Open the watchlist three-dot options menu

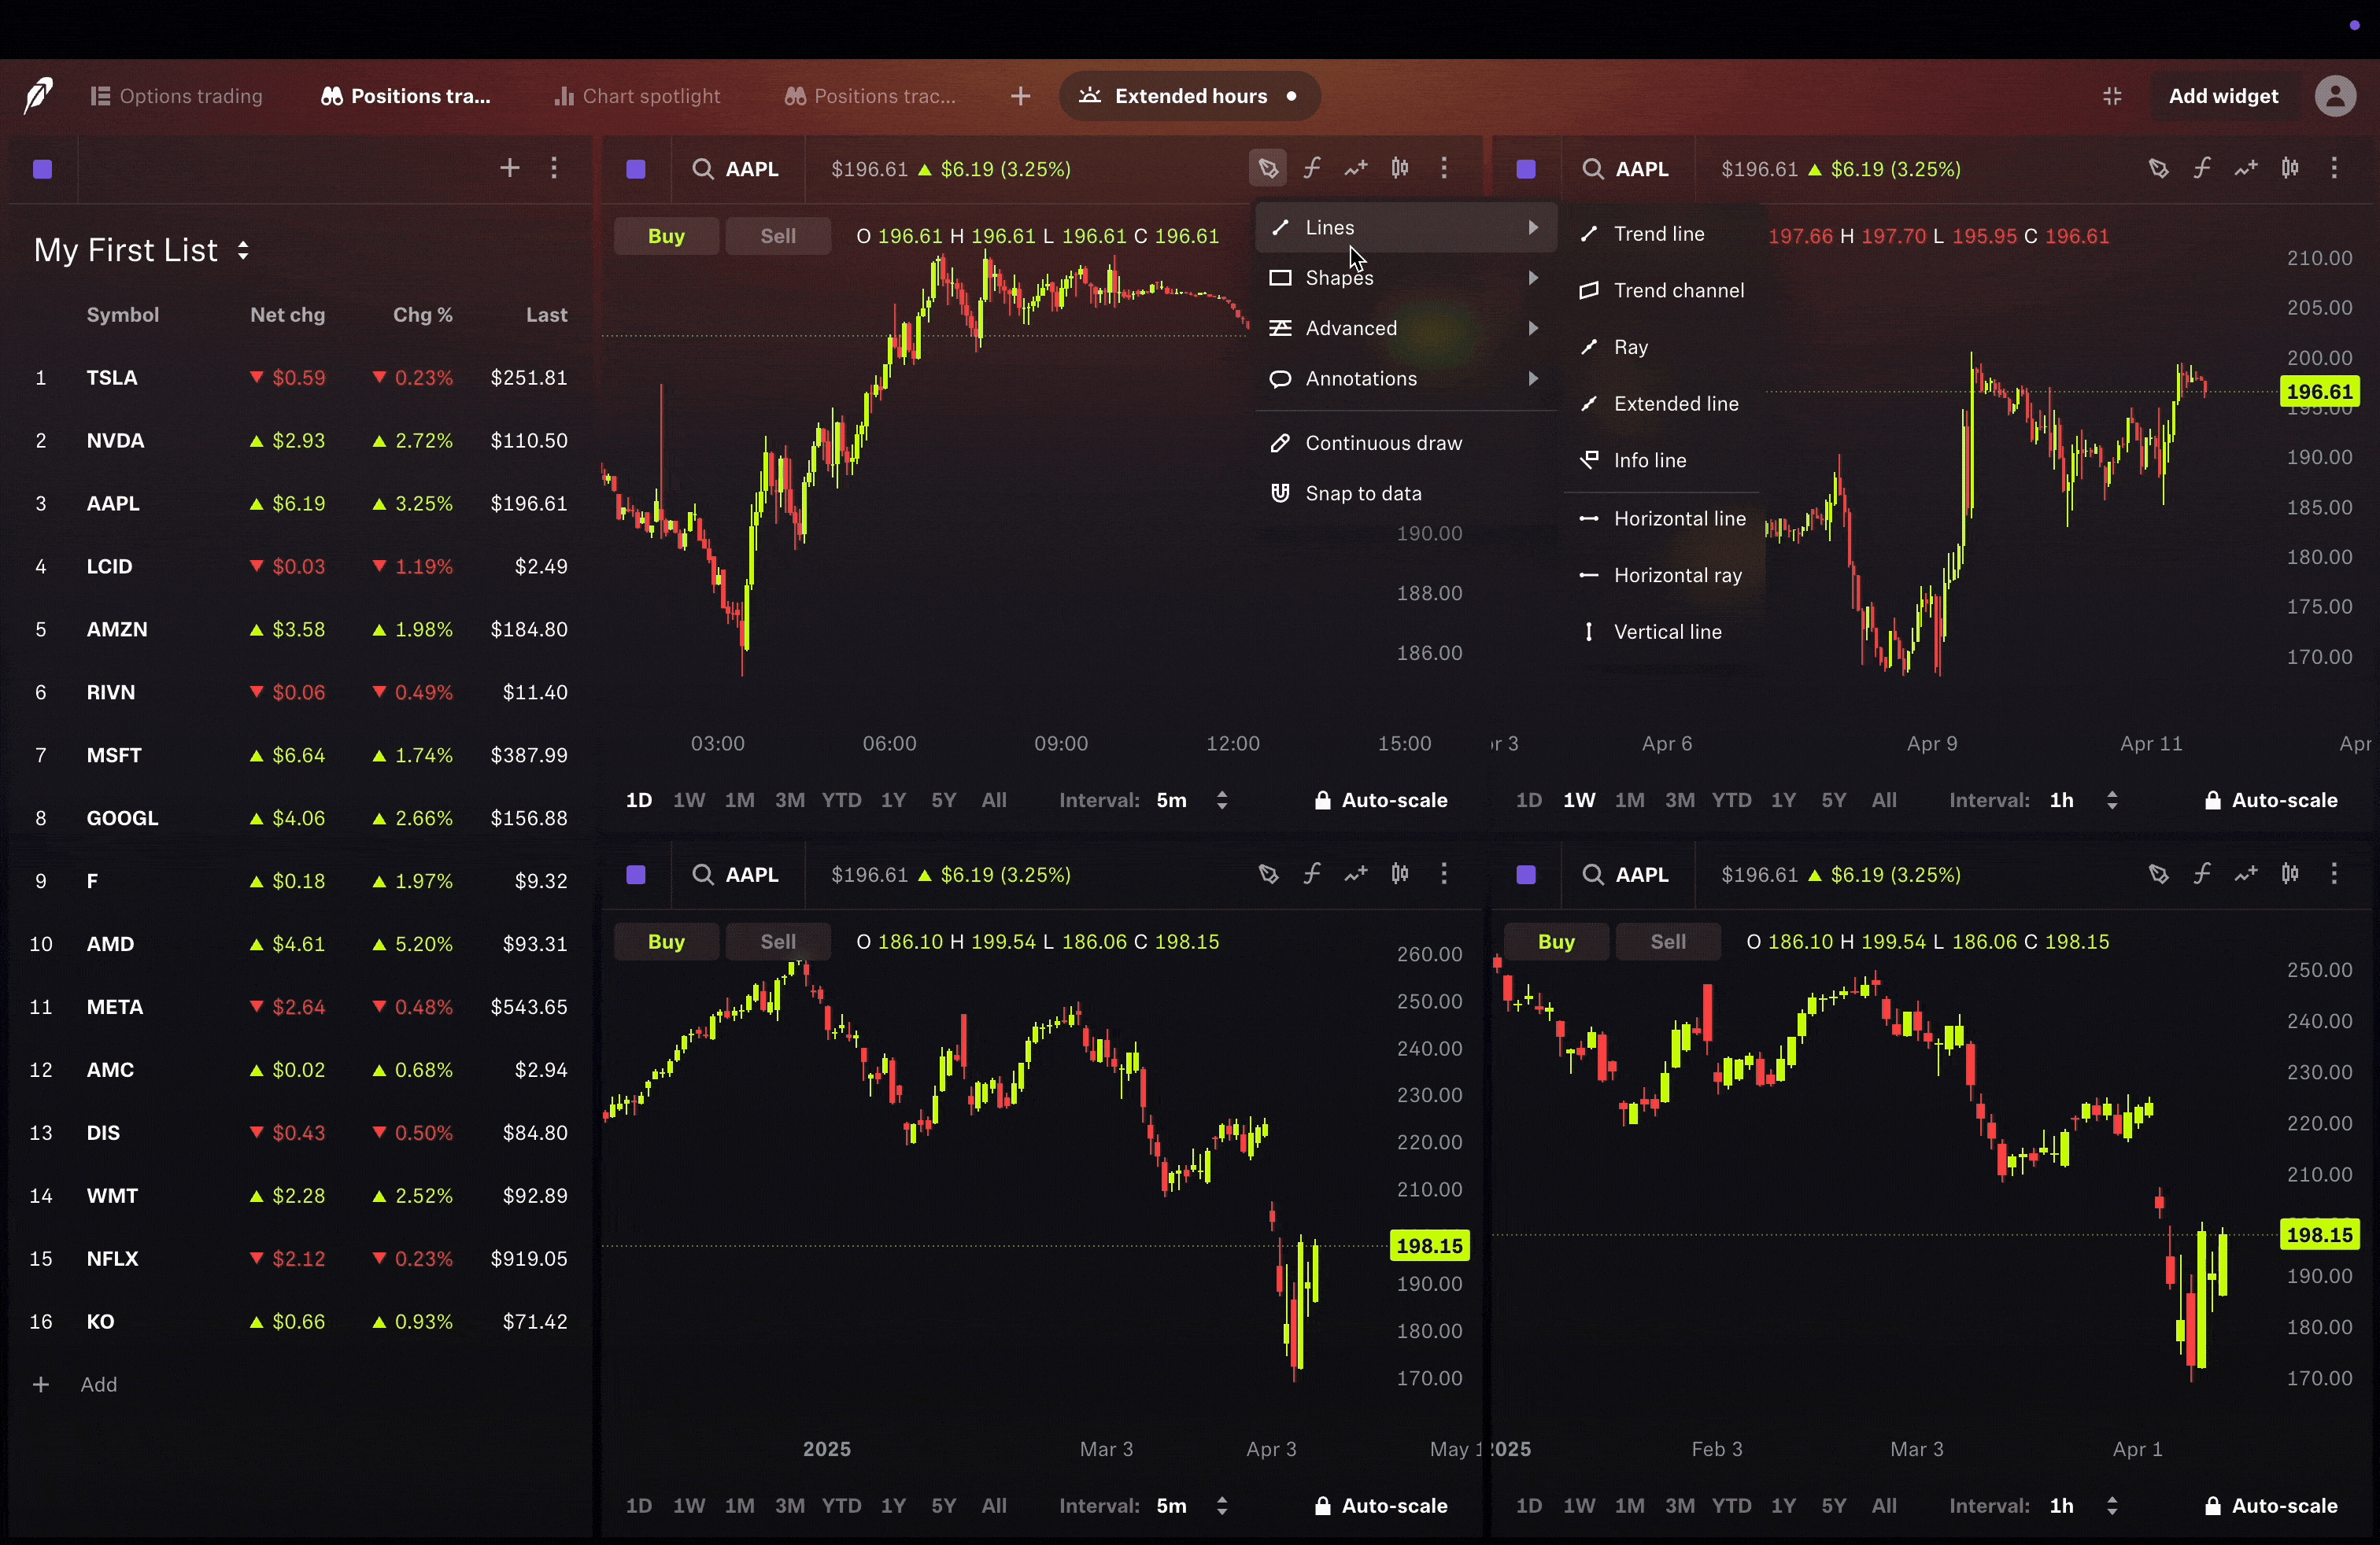tap(554, 169)
